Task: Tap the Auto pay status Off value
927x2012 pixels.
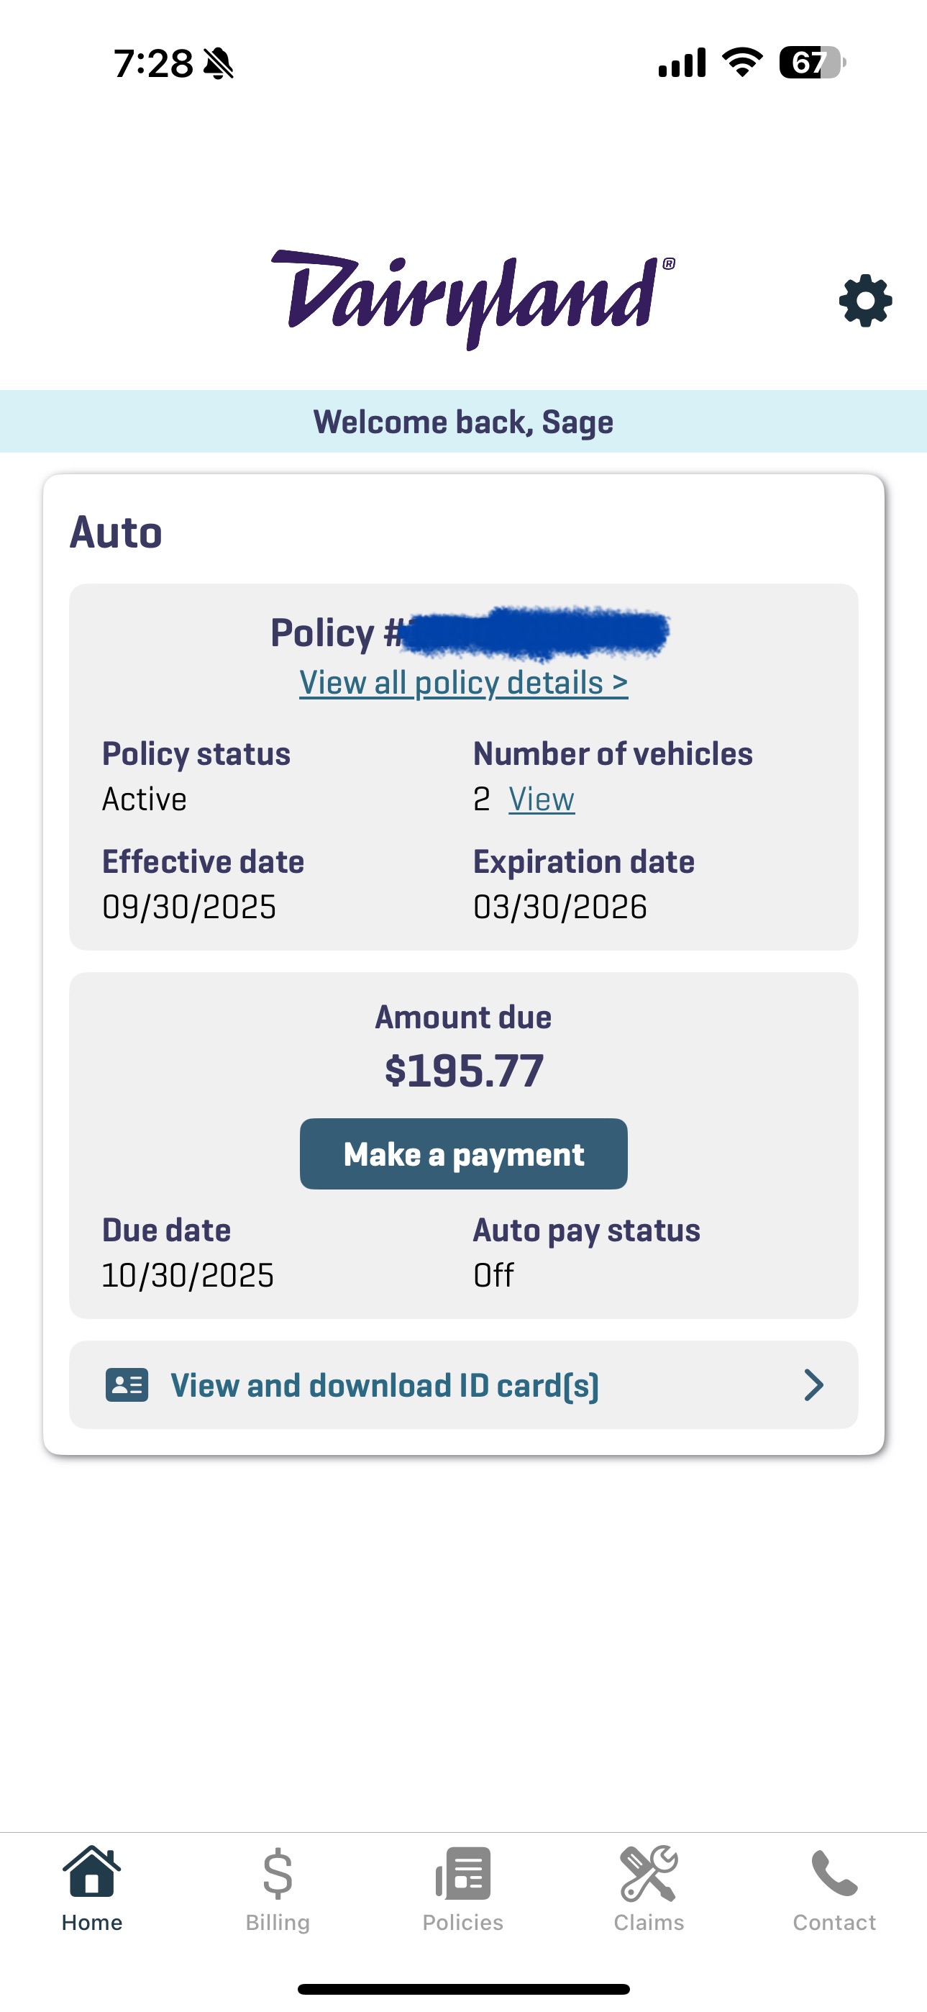Action: pyautogui.click(x=493, y=1275)
